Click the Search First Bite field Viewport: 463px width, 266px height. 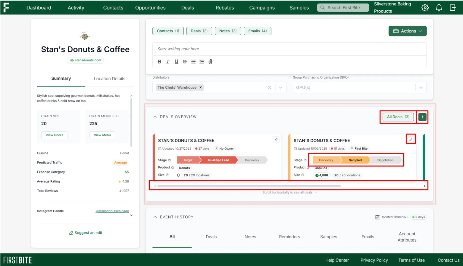pyautogui.click(x=343, y=8)
